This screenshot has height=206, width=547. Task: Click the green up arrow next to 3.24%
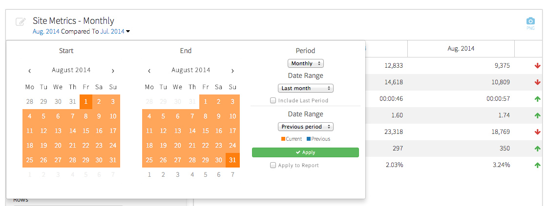point(538,165)
